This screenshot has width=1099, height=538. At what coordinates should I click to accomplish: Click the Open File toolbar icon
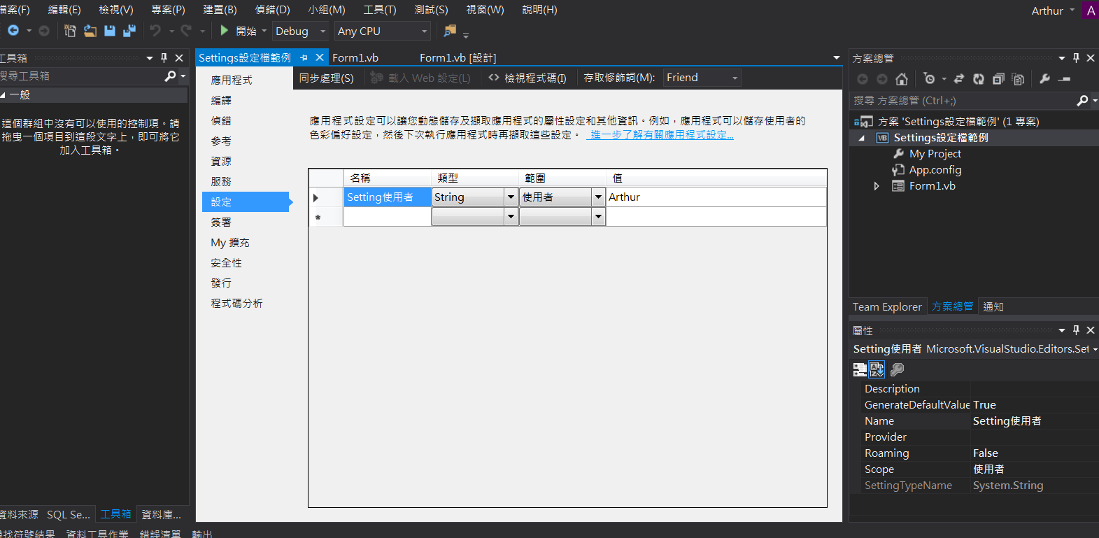coord(90,31)
